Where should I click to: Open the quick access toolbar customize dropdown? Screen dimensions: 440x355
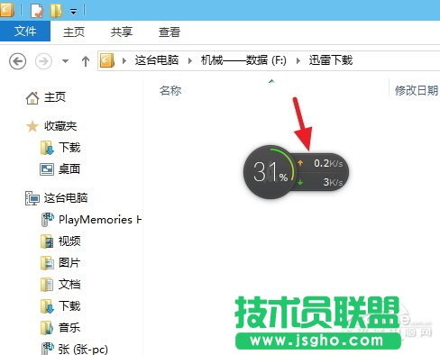click(x=73, y=12)
